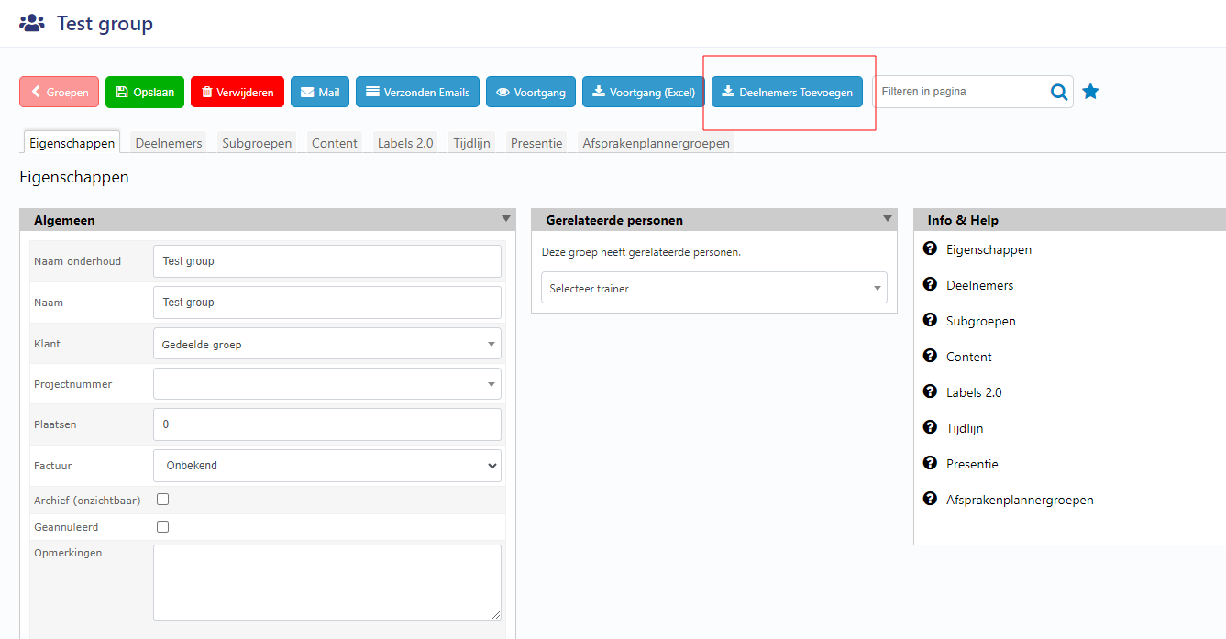Image resolution: width=1226 pixels, height=639 pixels.
Task: Open help icon next to Tijdlijn
Action: (930, 428)
